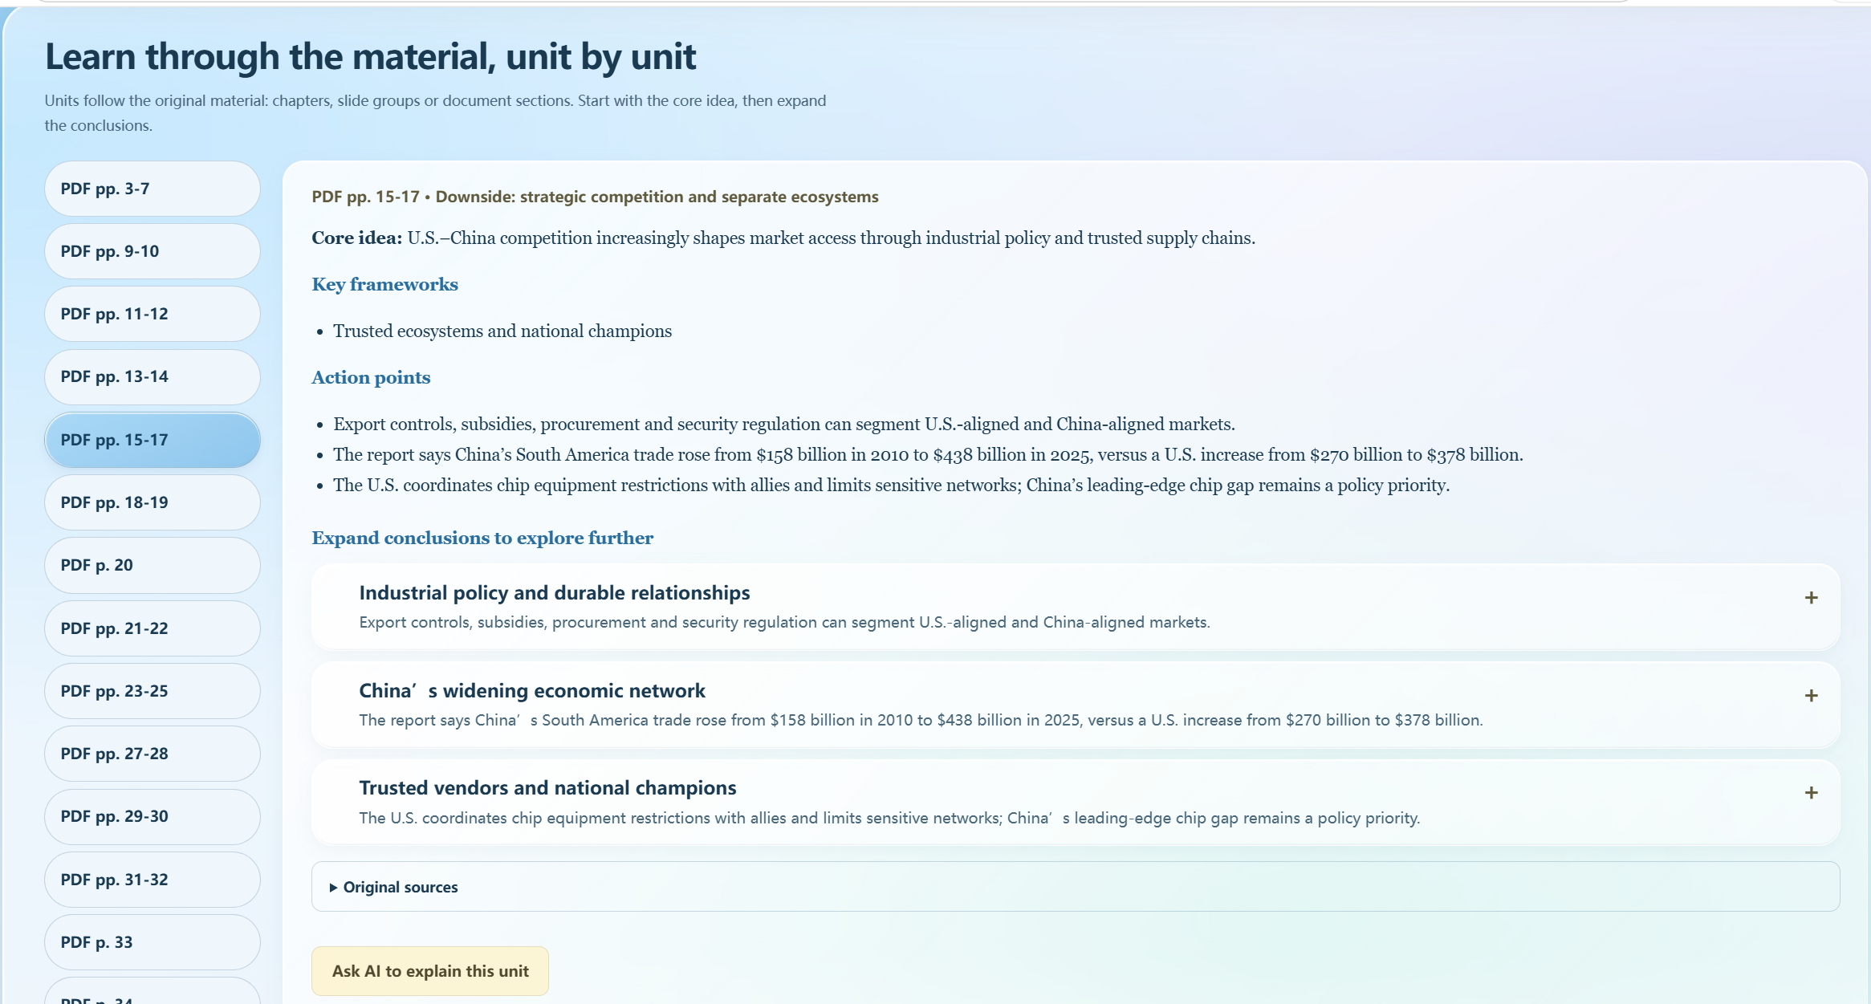Click Trusted ecosystems and national champions bullet
This screenshot has width=1871, height=1004.
tap(502, 331)
